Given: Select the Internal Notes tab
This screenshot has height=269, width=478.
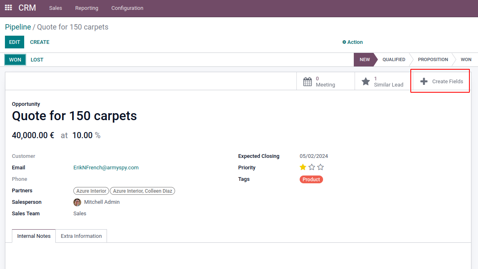Looking at the screenshot, I should click(34, 236).
